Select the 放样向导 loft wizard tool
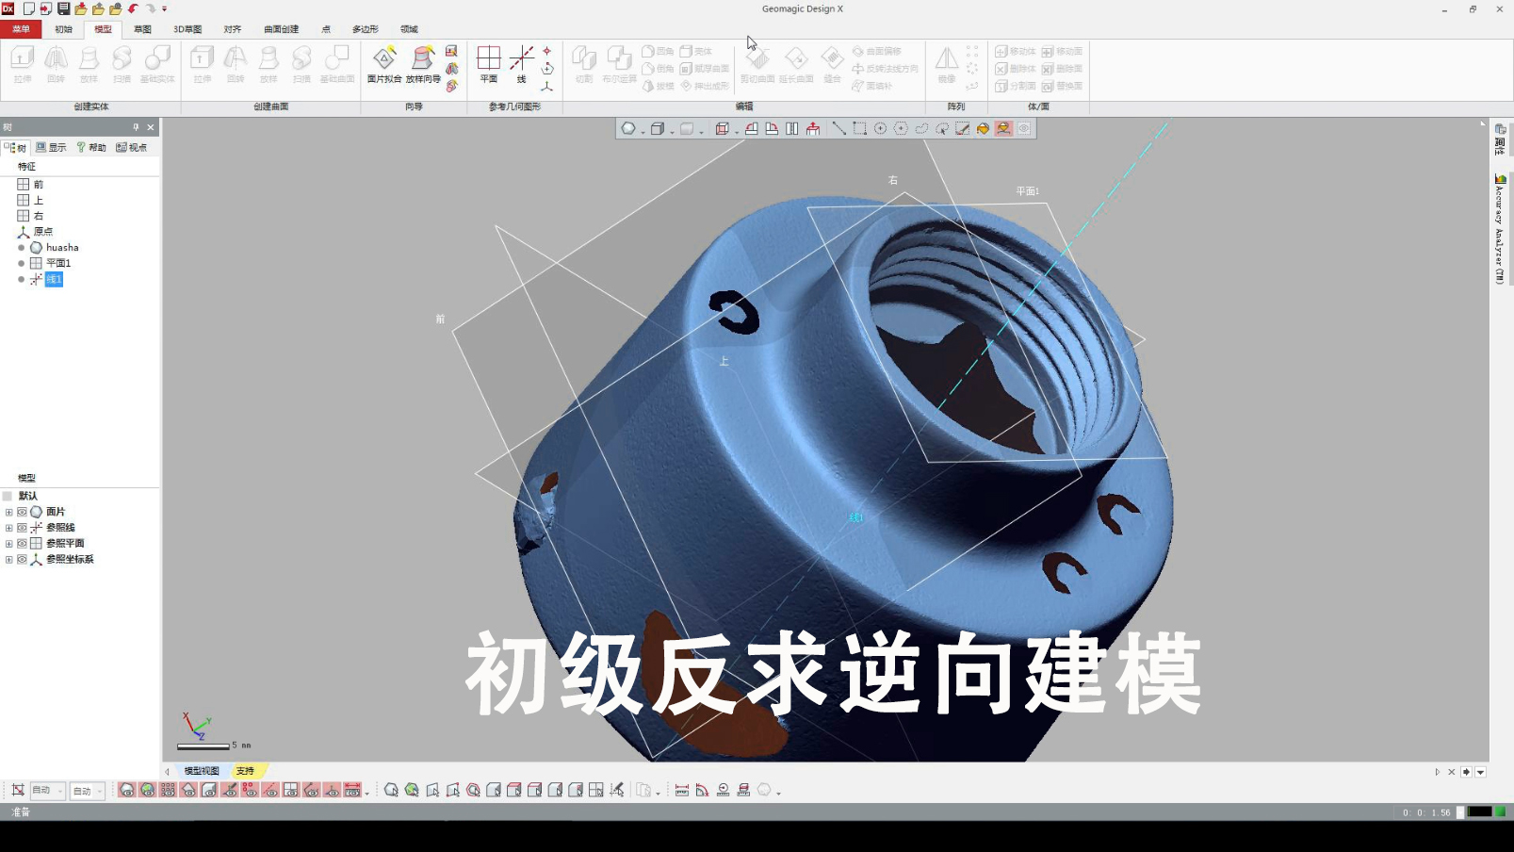 [423, 61]
